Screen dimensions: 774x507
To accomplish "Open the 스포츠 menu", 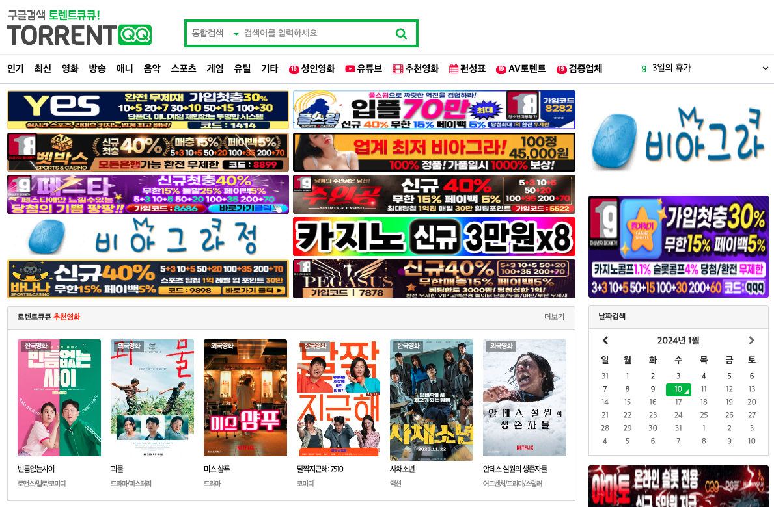I will pyautogui.click(x=184, y=68).
